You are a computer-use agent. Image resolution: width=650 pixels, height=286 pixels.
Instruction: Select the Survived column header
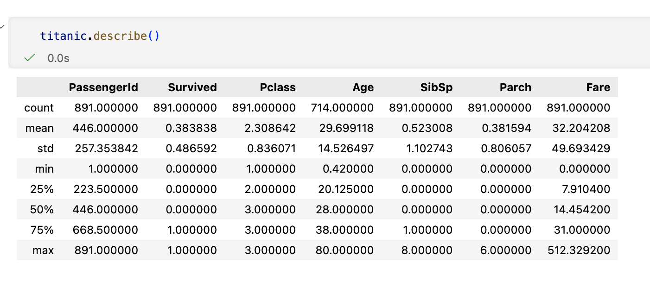(x=192, y=87)
